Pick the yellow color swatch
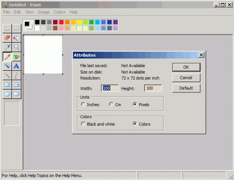Viewport: 234px width, 180px height. 79,22
